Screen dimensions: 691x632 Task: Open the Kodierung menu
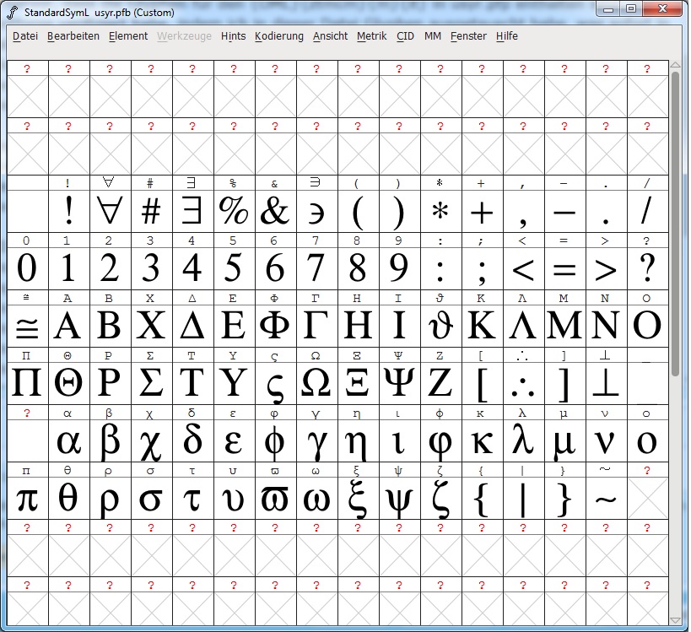tap(278, 36)
